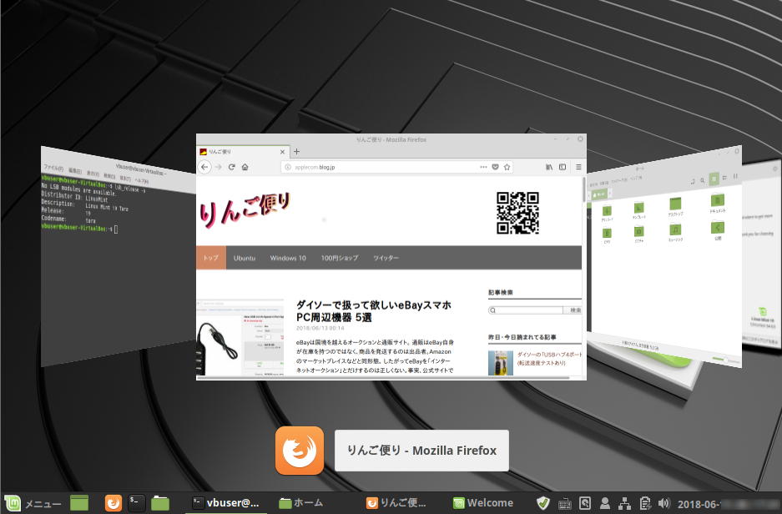Open the 公開 folder in file manager
This screenshot has height=514, width=782.
point(718,229)
